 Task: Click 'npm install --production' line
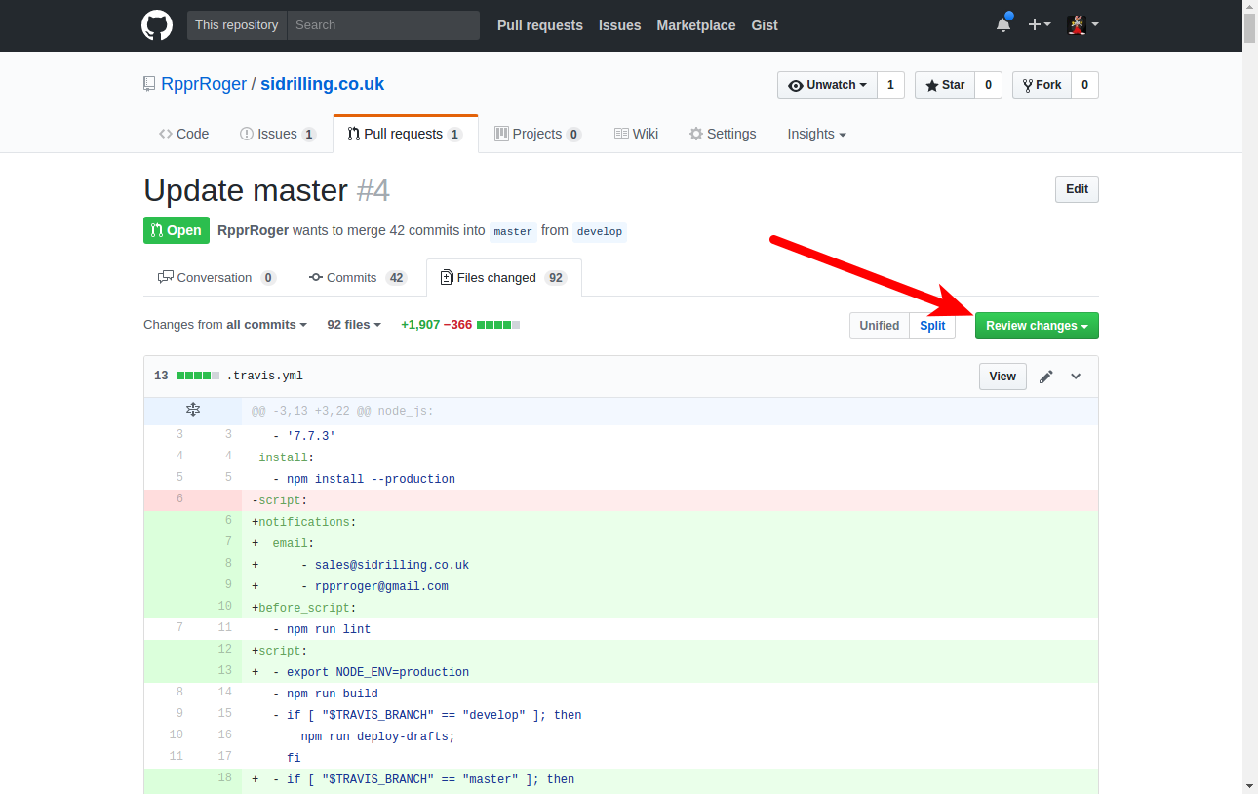621,479
